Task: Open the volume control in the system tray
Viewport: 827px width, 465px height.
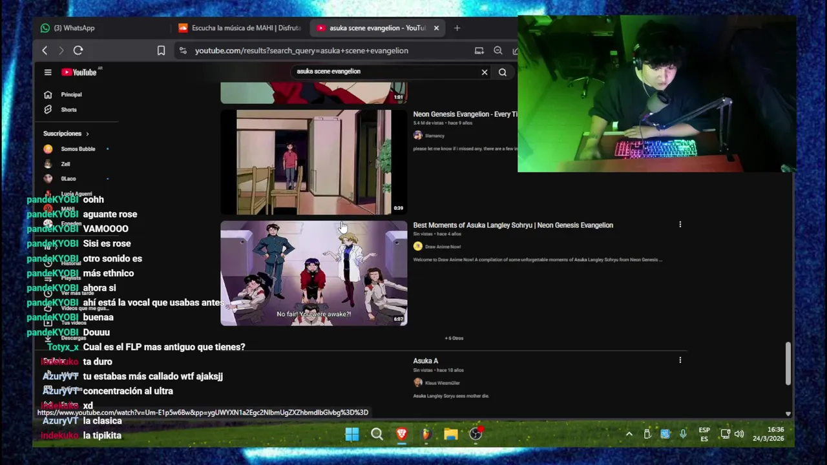Action: point(739,434)
